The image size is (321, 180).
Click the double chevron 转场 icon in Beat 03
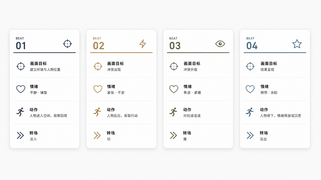[173, 135]
